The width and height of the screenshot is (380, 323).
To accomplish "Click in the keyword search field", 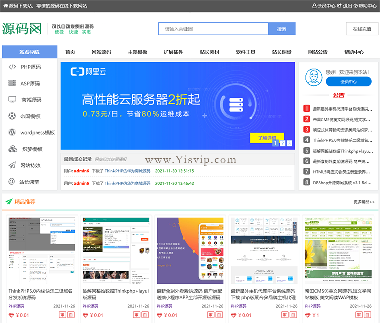I will pyautogui.click(x=213, y=29).
